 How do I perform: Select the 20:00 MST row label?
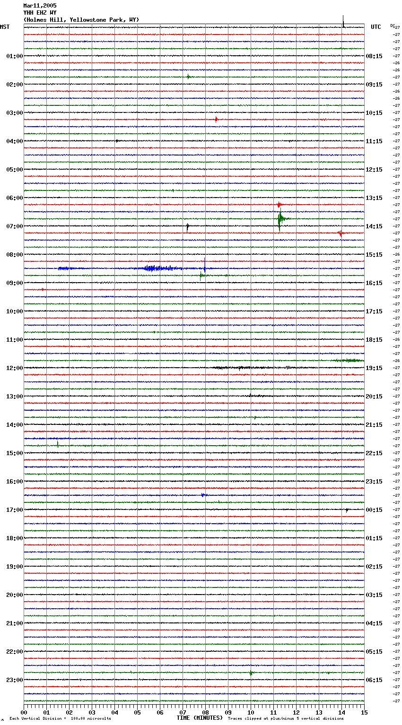click(x=15, y=595)
